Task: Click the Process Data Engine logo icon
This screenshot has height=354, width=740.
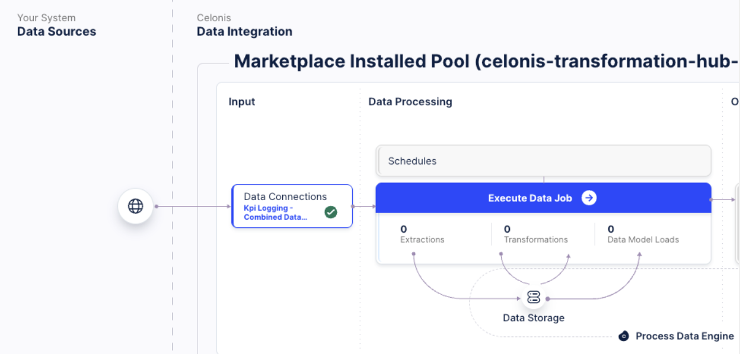Action: pyautogui.click(x=623, y=336)
